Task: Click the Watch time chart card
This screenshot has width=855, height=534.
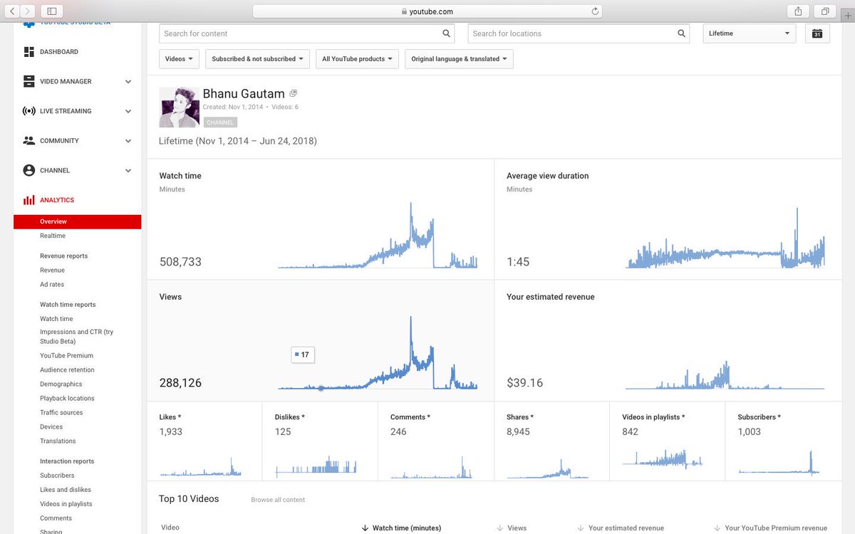Action: (321, 219)
